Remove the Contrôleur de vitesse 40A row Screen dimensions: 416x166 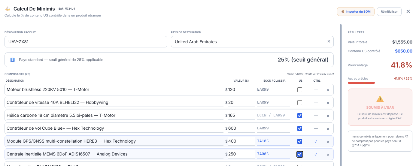click(328, 103)
